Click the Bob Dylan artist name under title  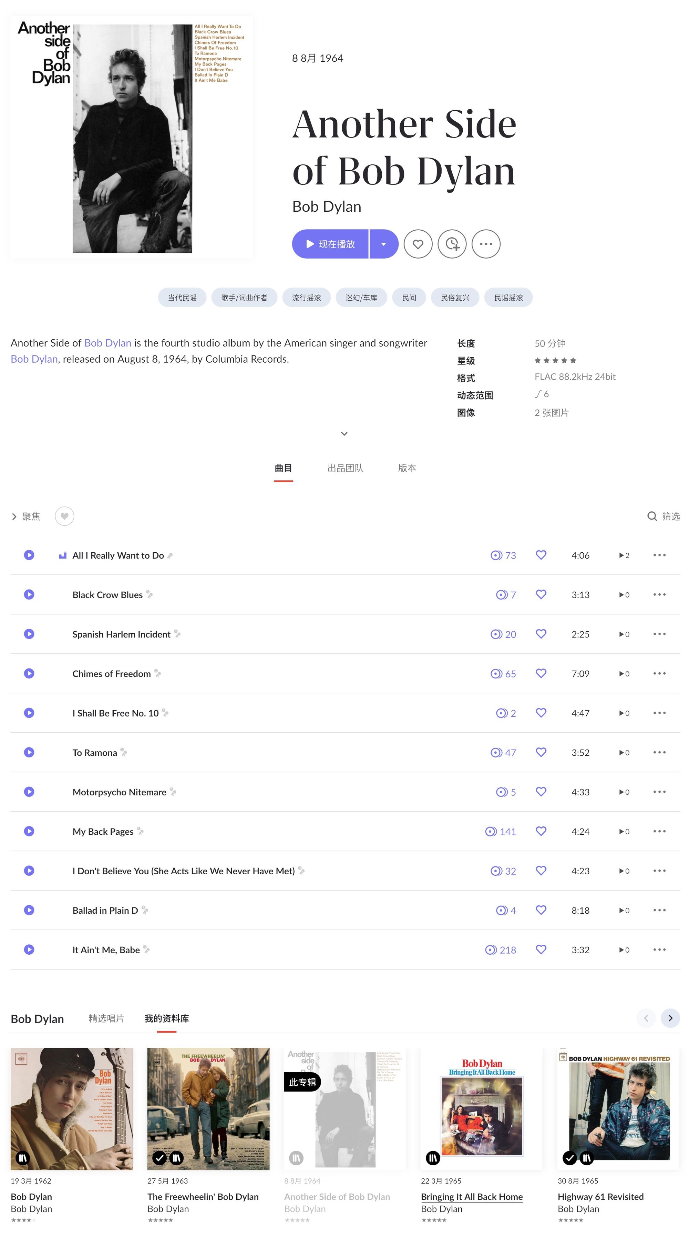[x=327, y=206]
